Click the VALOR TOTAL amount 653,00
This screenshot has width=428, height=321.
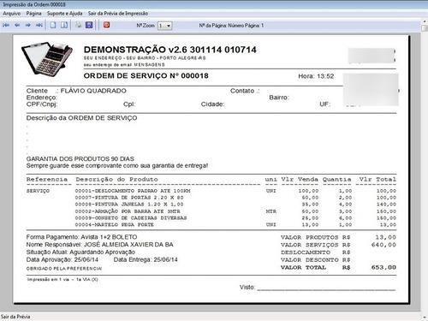(383, 267)
